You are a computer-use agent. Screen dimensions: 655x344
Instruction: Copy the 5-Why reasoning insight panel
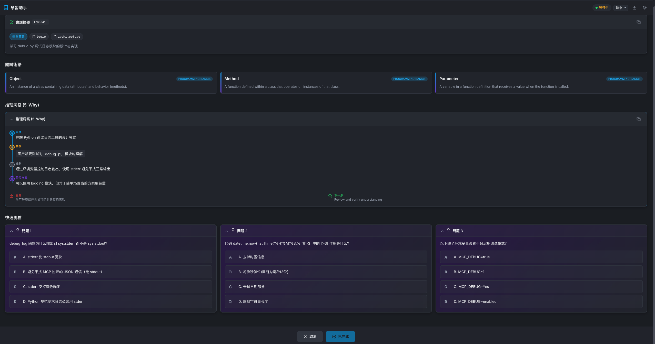coord(639,119)
